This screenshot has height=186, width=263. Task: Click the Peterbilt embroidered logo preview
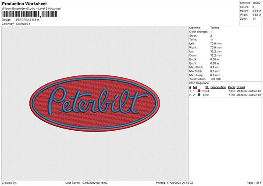point(95,103)
